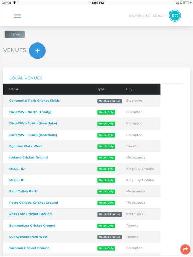The image size is (193, 257).
Task: Select King City, Ontario for MLCC- 1D
Action: tap(140, 169)
